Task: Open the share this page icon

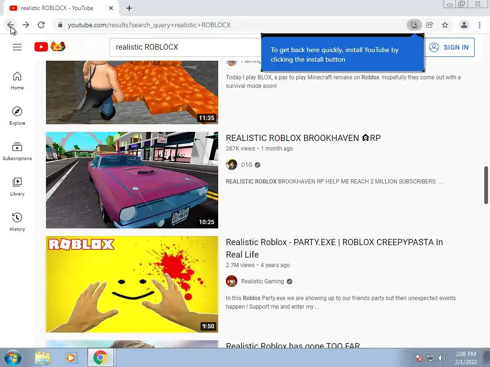Action: pos(430,25)
